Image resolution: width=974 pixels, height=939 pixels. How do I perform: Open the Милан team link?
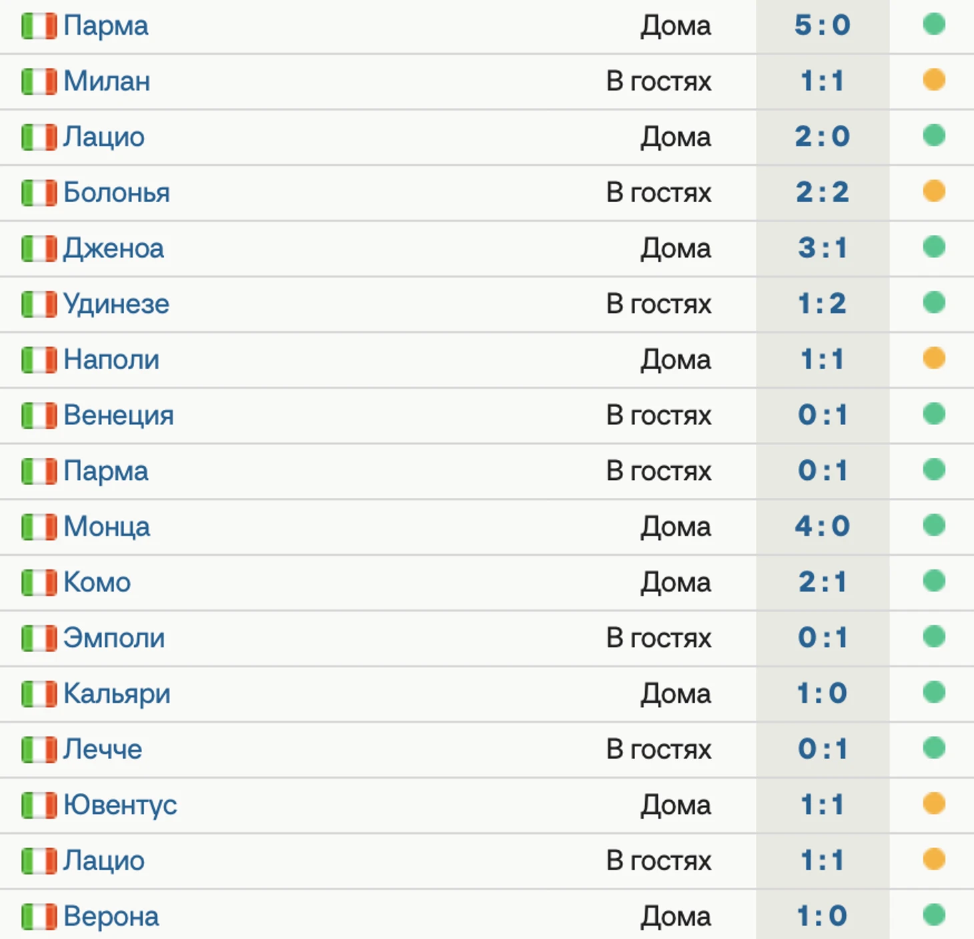107,81
